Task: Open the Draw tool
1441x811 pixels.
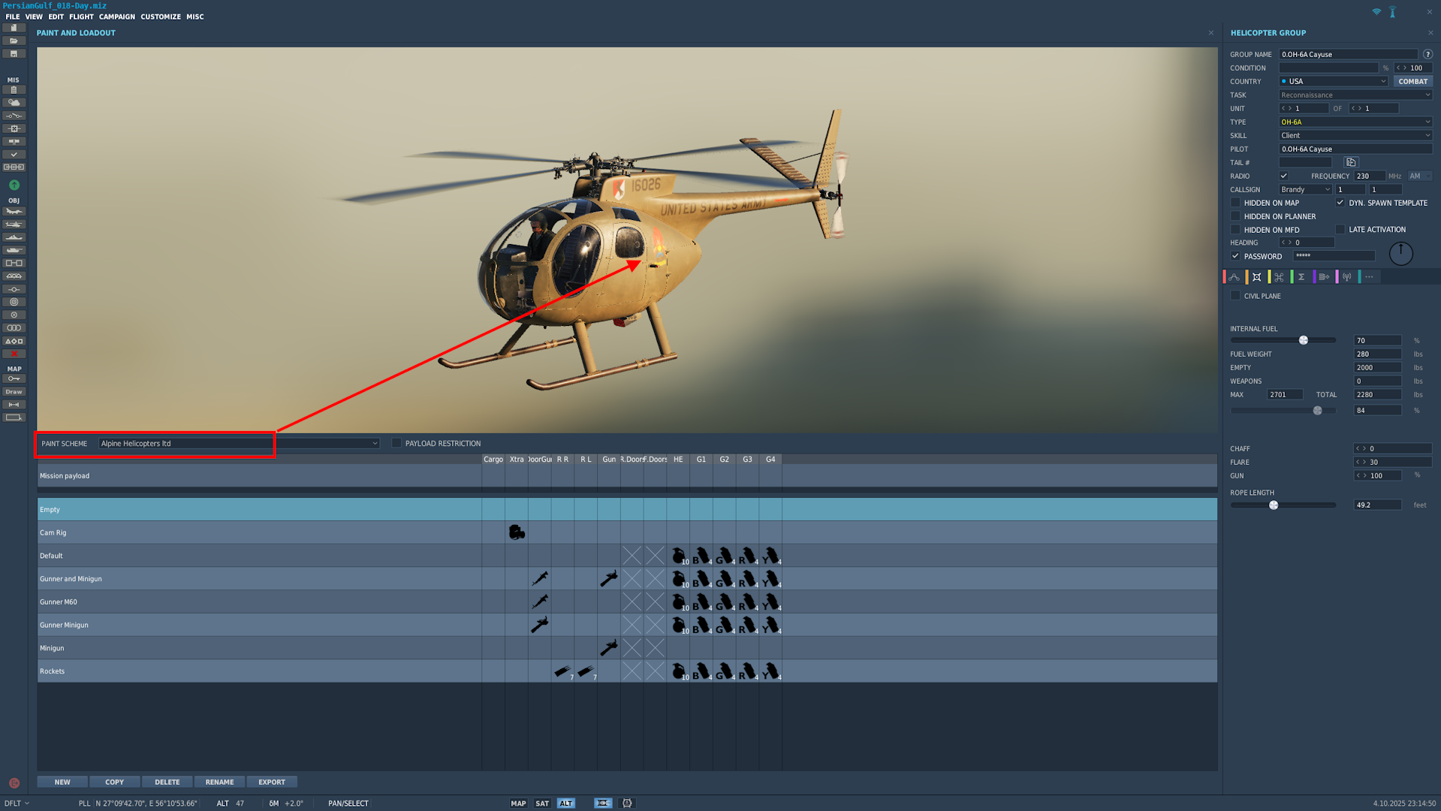Action: 14,392
